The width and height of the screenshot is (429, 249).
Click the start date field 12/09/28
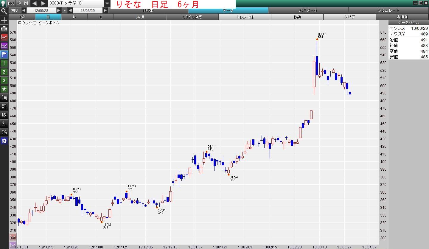pos(41,10)
